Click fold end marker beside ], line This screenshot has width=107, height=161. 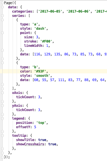2,88
